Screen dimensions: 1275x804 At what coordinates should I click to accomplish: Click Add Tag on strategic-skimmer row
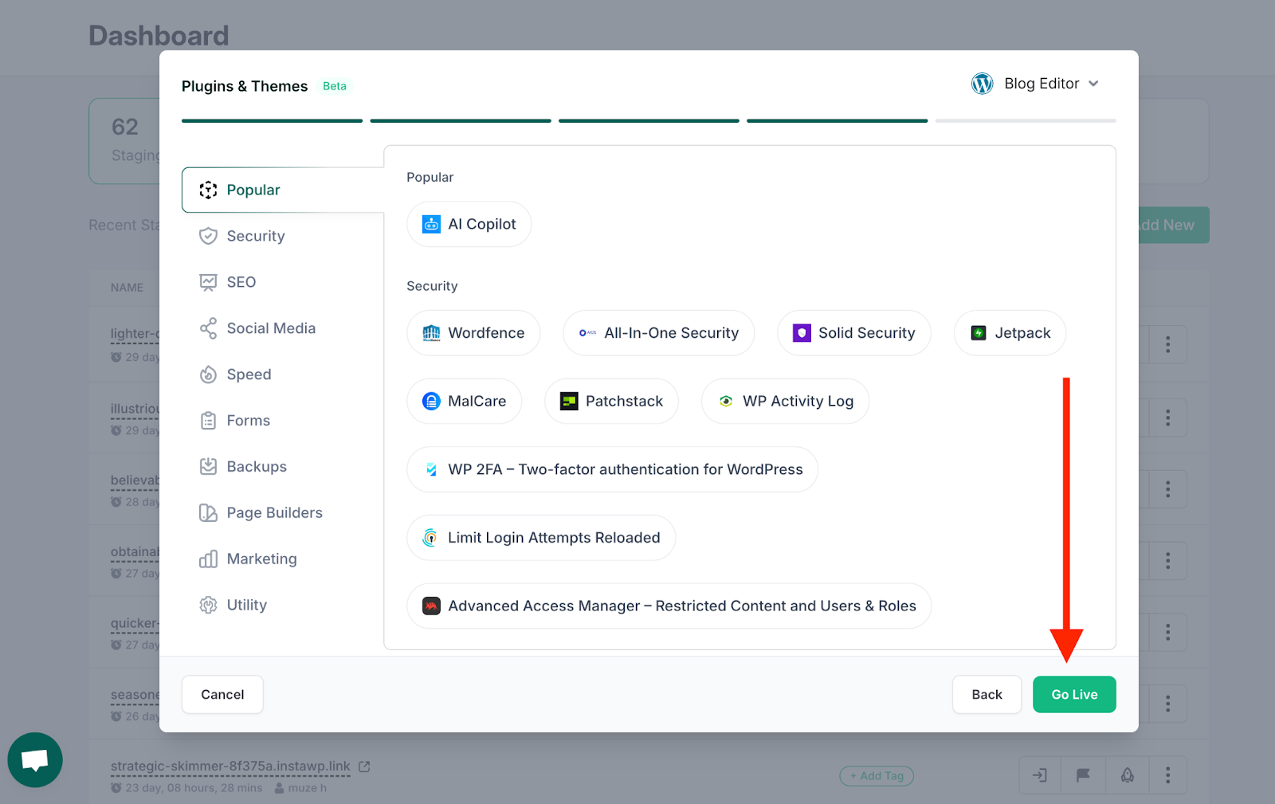(x=877, y=776)
